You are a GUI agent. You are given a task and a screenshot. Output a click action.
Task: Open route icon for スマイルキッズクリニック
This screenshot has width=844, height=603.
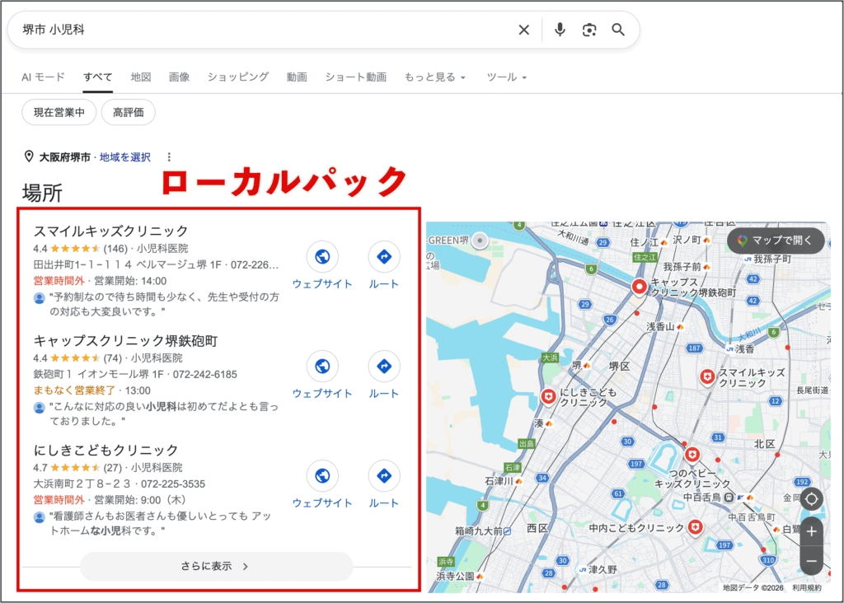[384, 256]
